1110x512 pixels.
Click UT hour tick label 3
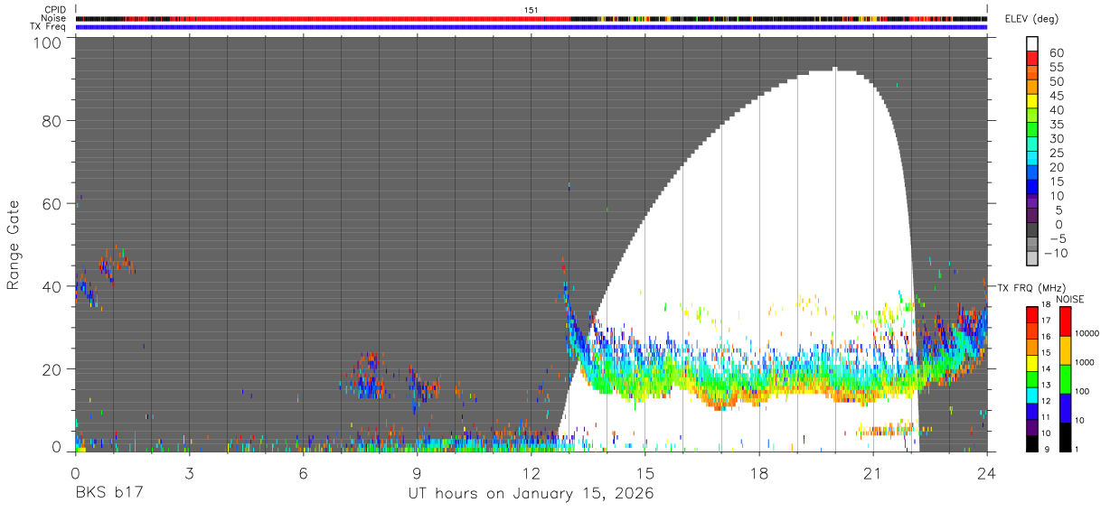click(x=189, y=473)
